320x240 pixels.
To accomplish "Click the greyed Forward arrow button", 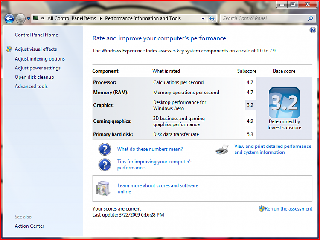I will coord(20,19).
